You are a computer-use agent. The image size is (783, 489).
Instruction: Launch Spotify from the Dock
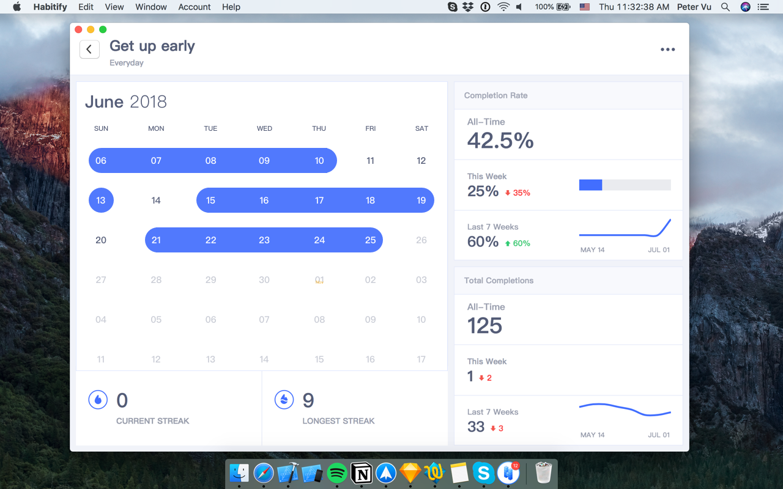pyautogui.click(x=337, y=473)
